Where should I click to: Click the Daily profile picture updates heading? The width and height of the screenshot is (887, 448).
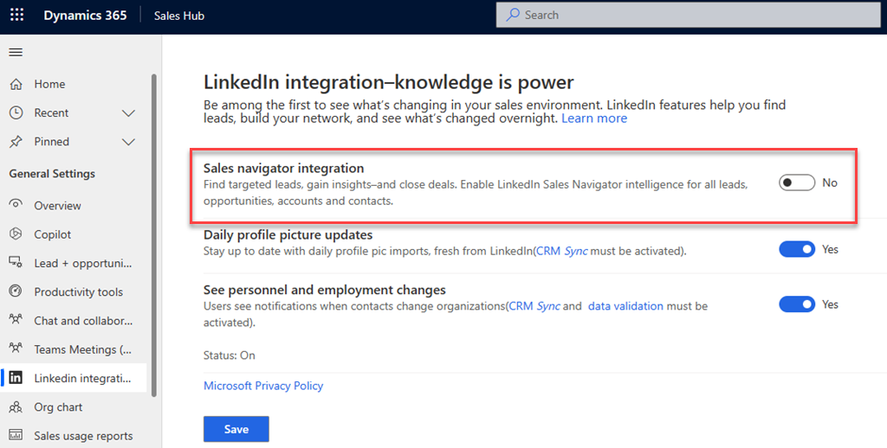(288, 234)
